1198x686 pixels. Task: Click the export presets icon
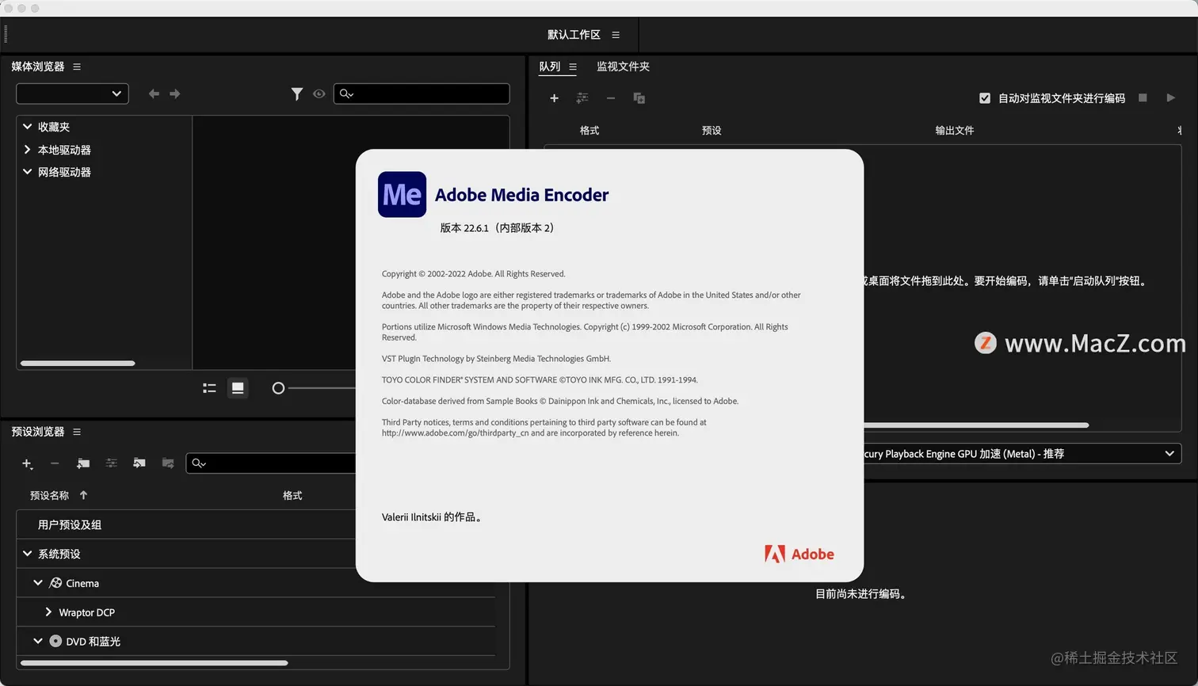168,463
